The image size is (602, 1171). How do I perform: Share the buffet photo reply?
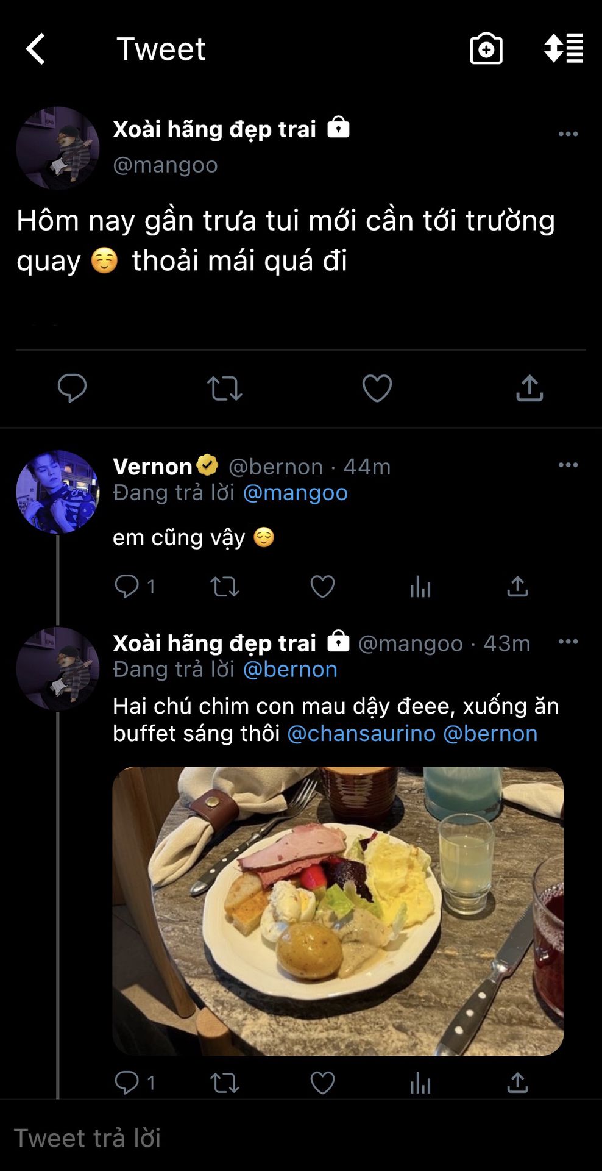[517, 1083]
